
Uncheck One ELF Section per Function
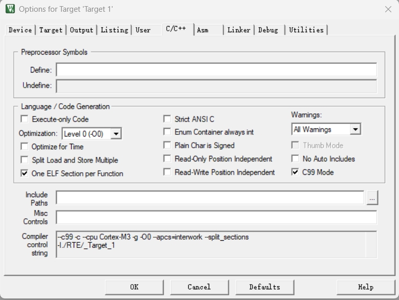25,173
